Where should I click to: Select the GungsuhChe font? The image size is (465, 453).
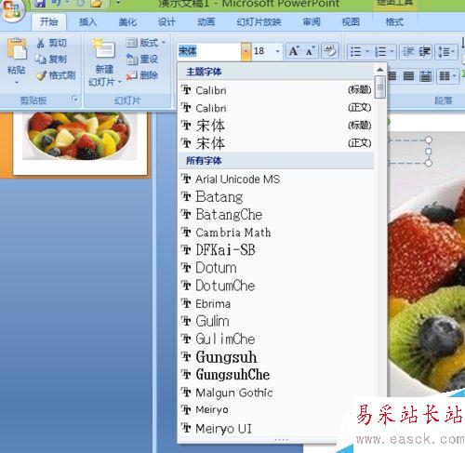[276, 375]
